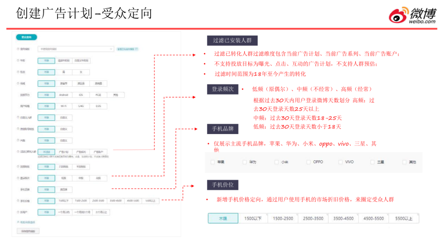The image size is (444, 250).
Task: Click the help icon beside 定向模板 label
Action: point(18,49)
